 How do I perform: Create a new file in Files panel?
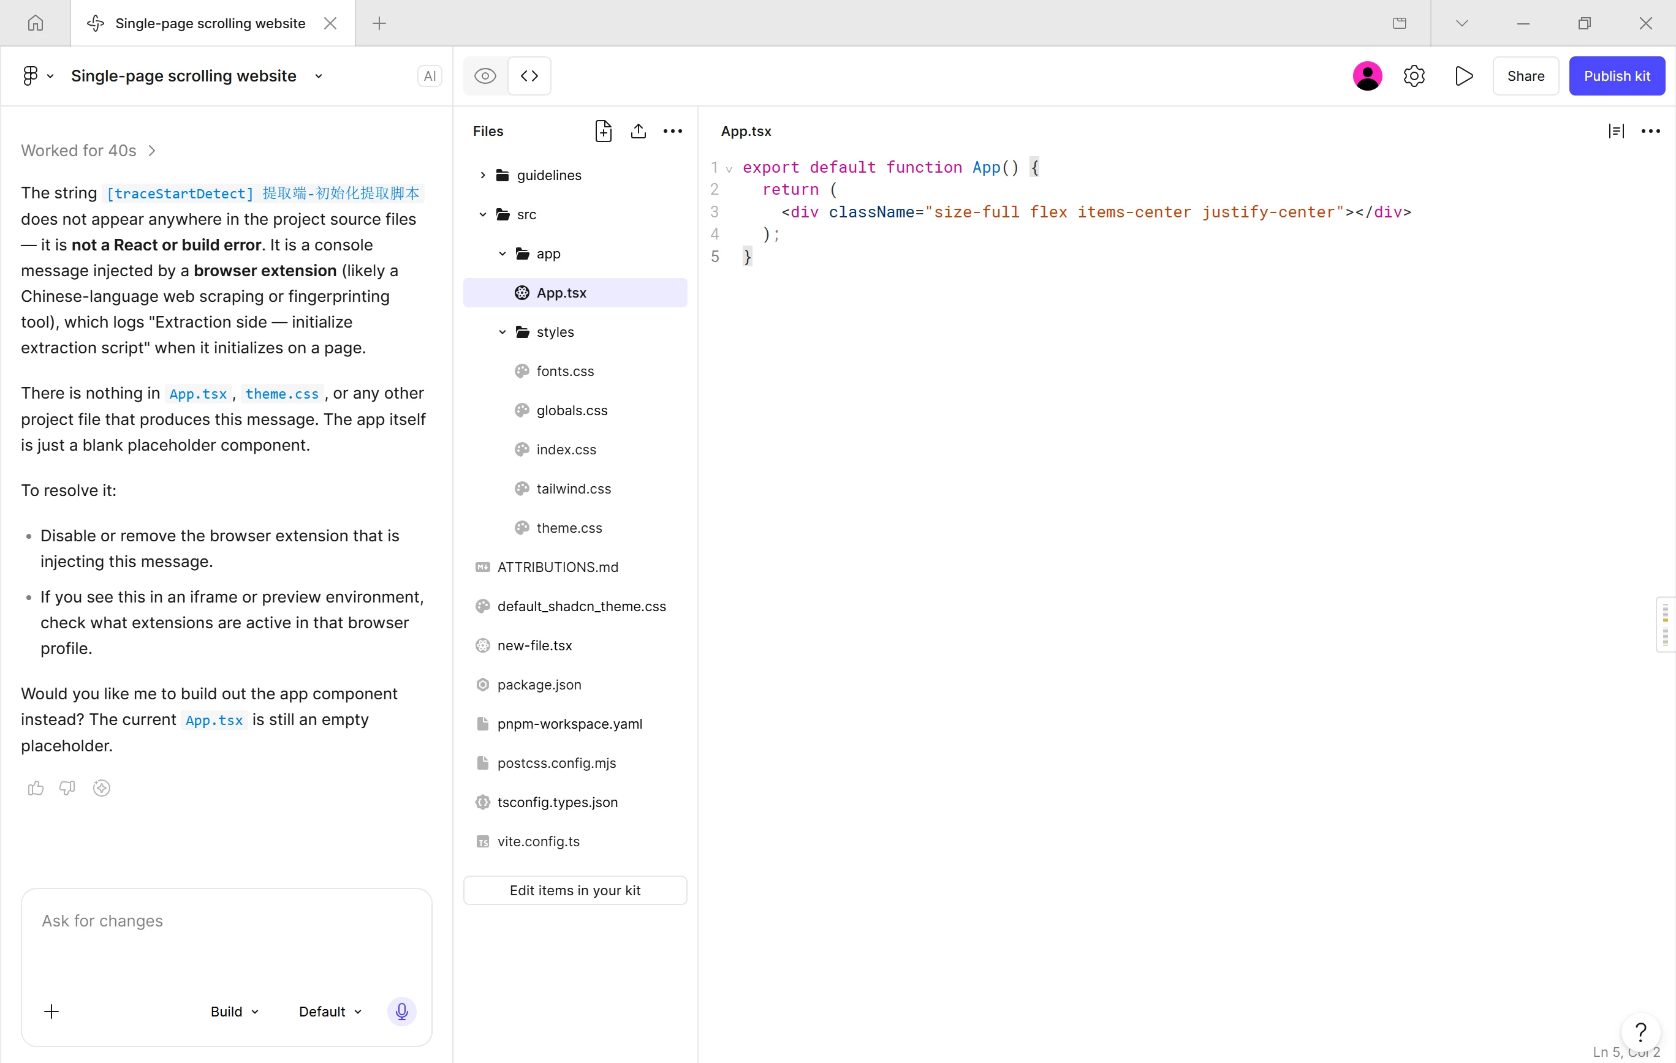tap(604, 131)
